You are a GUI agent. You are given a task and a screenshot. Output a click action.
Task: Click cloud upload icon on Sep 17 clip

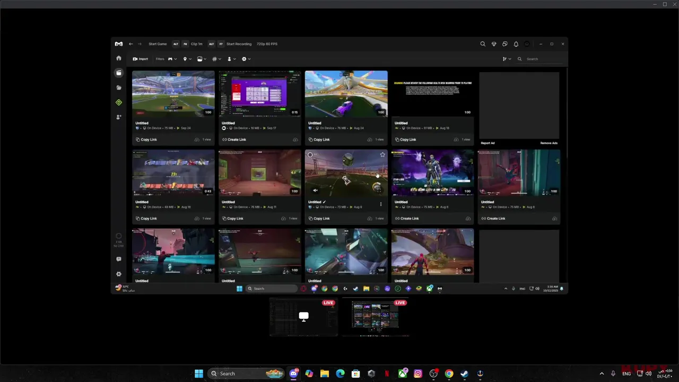[x=295, y=140]
